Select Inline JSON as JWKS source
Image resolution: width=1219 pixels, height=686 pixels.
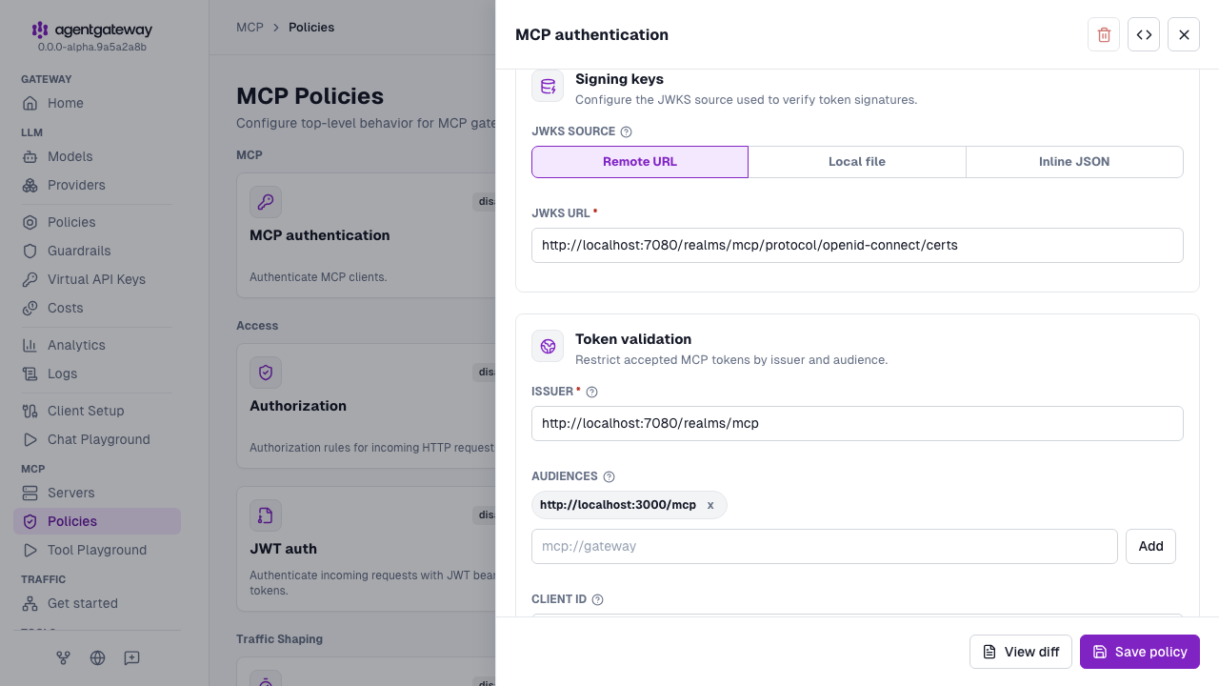click(x=1074, y=162)
